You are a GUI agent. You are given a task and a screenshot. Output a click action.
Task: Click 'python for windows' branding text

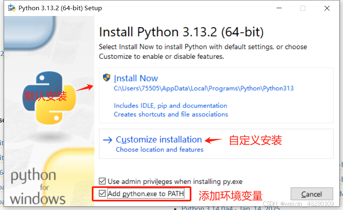(x=38, y=187)
